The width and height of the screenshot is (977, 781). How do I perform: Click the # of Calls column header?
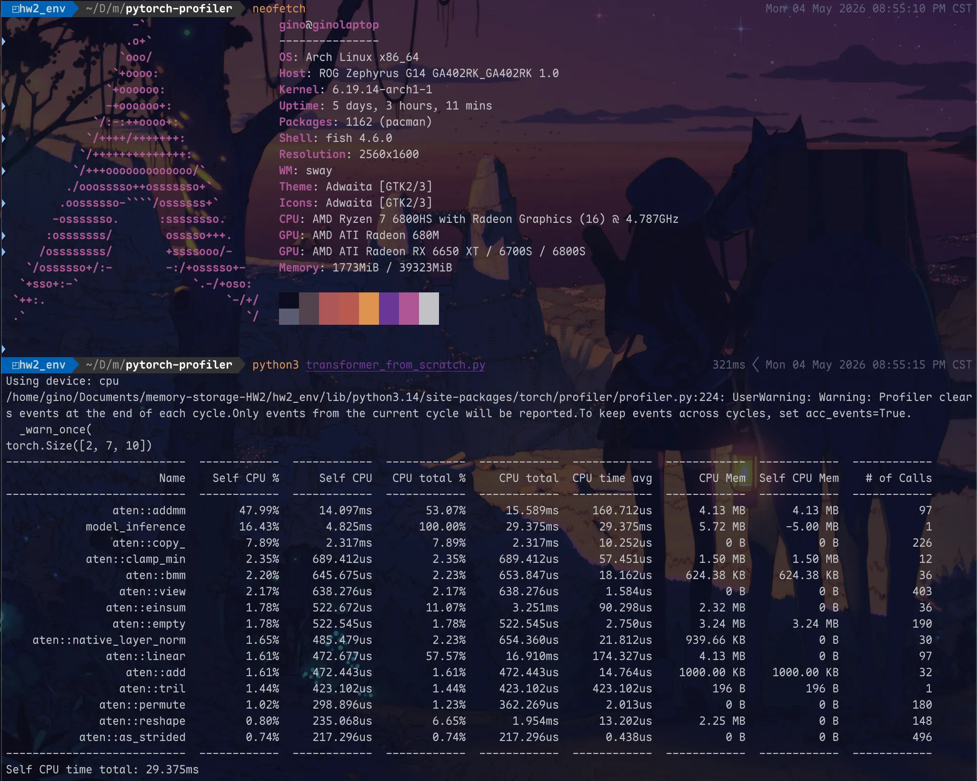click(x=899, y=478)
